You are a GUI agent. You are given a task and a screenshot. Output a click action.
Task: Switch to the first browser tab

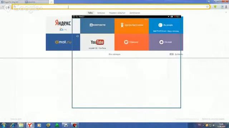click(x=12, y=2)
